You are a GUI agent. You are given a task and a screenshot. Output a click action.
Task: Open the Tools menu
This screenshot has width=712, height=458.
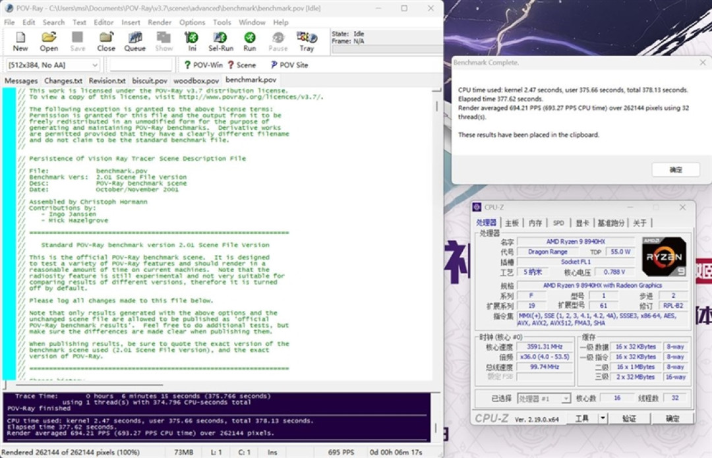[222, 22]
